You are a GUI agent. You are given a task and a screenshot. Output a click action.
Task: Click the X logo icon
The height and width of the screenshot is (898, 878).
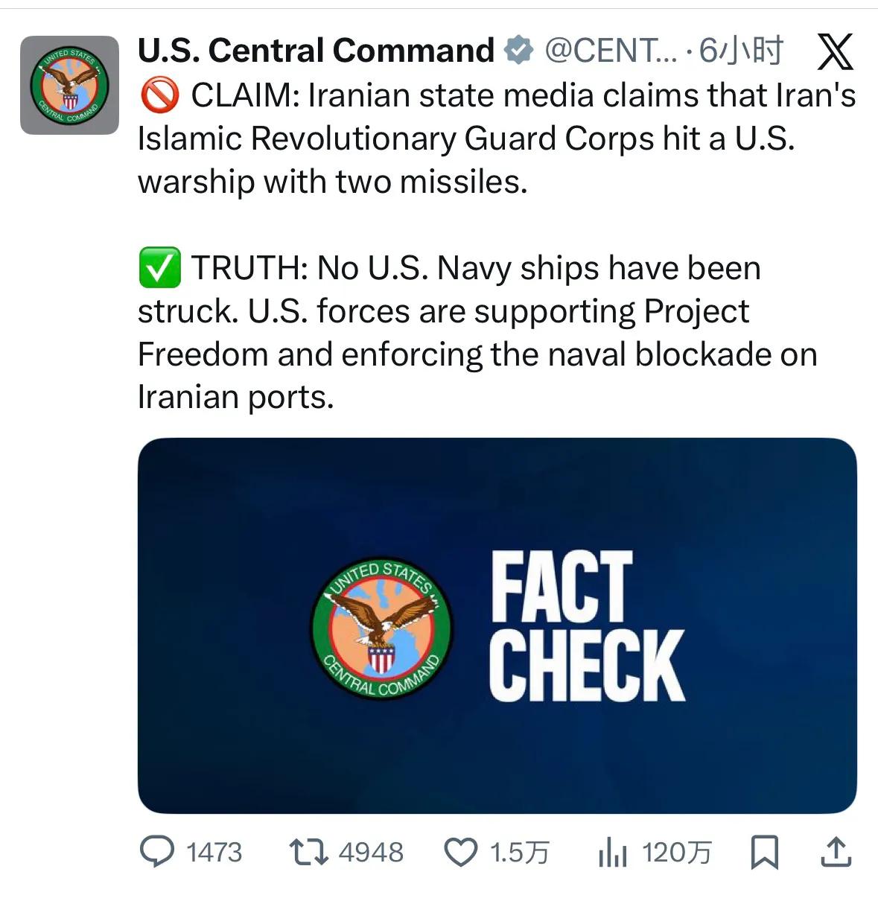click(x=835, y=51)
